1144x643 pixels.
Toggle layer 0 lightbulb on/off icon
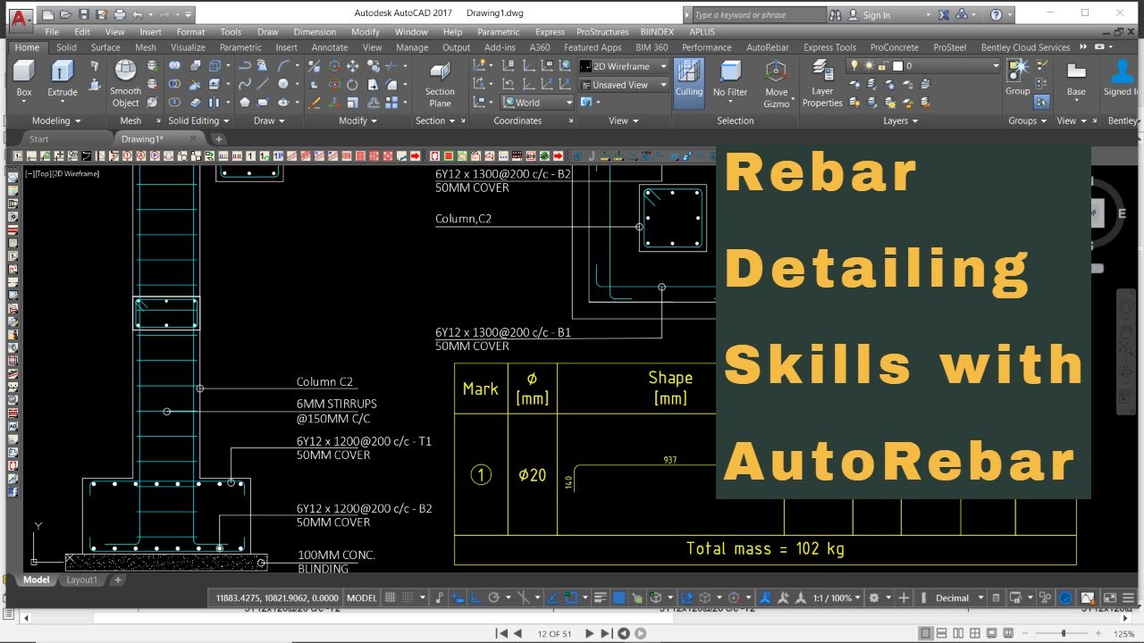[854, 66]
